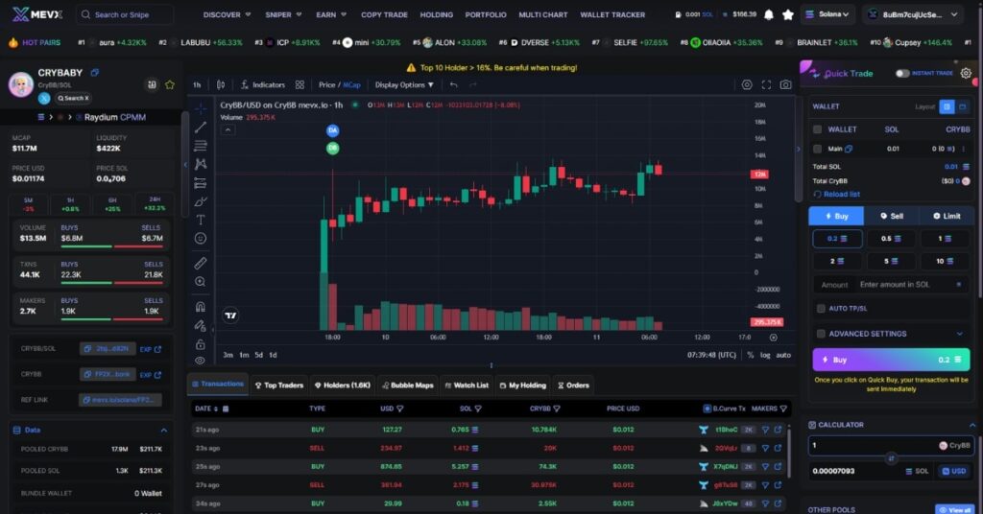Viewport: 983px width, 514px height.
Task: Open the EARN dropdown menu
Action: click(331, 14)
